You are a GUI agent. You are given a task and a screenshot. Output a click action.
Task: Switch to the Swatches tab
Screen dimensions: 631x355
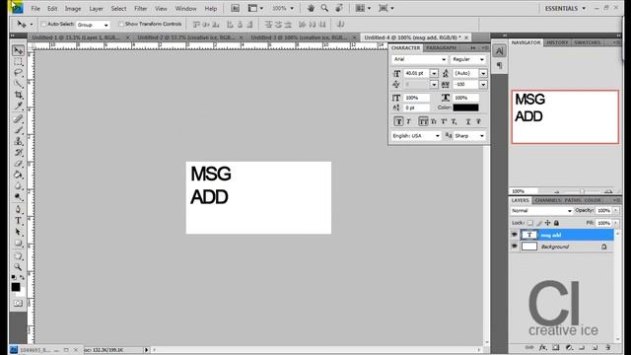coord(588,42)
